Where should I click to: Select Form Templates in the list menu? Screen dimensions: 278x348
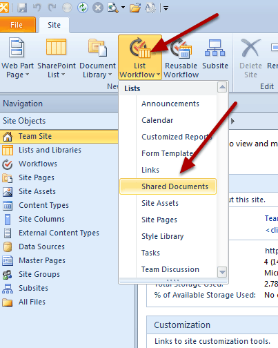click(168, 153)
